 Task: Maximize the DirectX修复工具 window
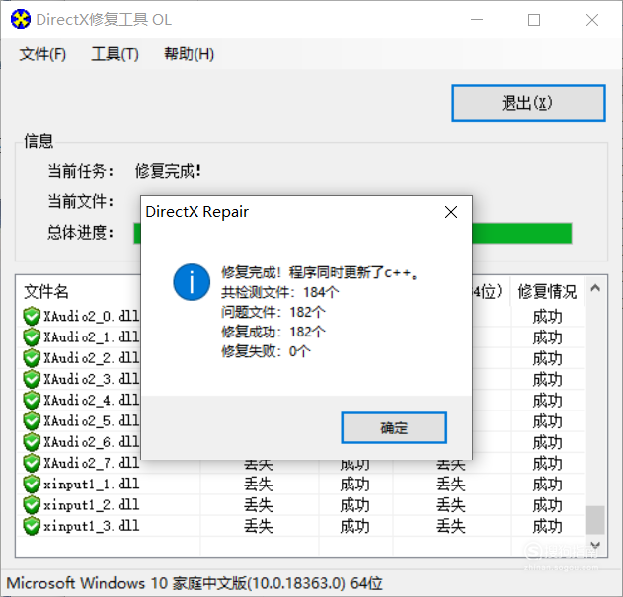click(x=533, y=20)
